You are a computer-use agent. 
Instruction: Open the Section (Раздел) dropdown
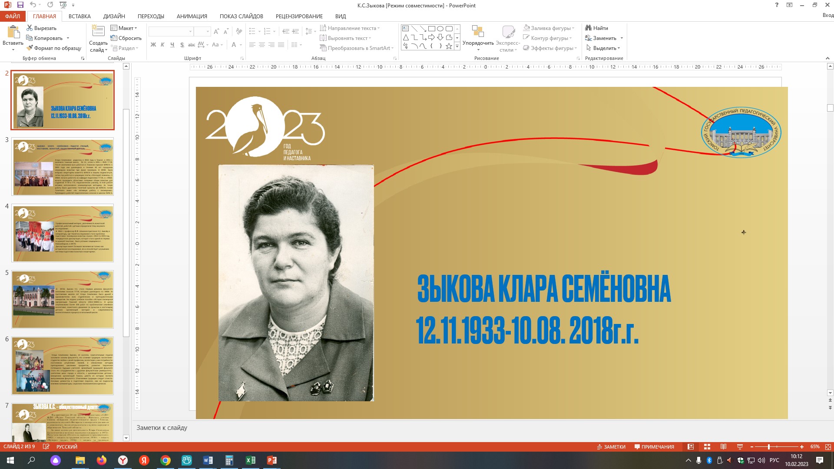[x=124, y=48]
